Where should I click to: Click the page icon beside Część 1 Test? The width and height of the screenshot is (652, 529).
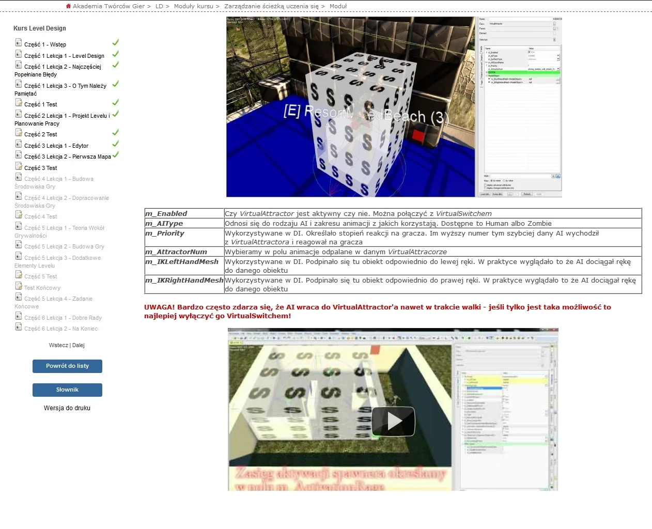19,102
